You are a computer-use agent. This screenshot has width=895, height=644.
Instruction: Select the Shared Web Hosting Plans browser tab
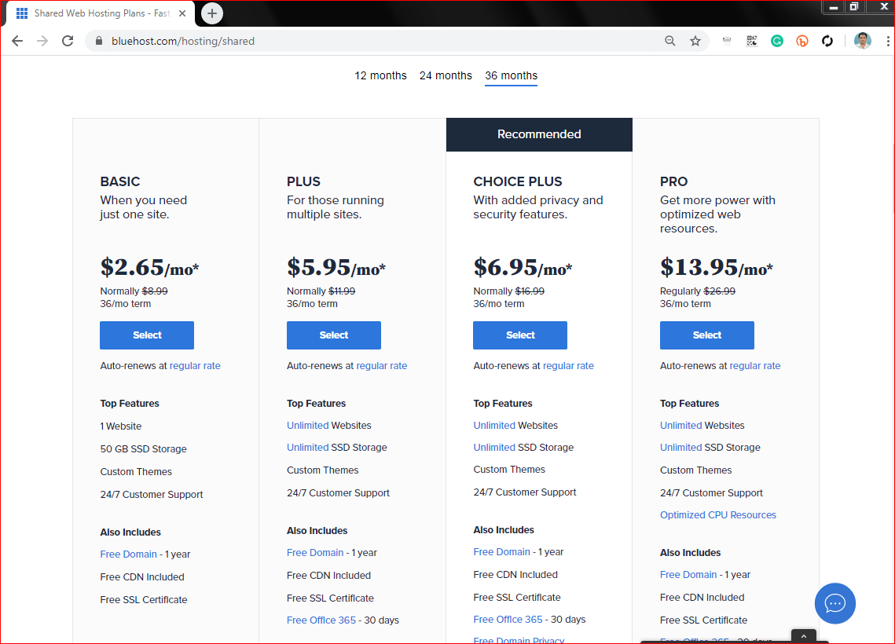coord(100,13)
